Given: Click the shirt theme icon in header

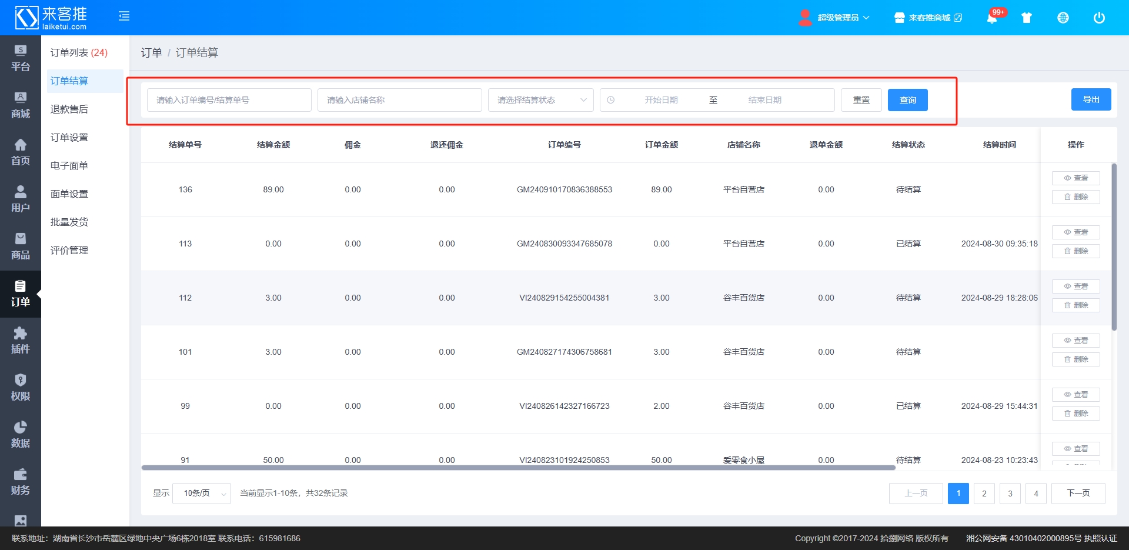Looking at the screenshot, I should pyautogui.click(x=1027, y=18).
